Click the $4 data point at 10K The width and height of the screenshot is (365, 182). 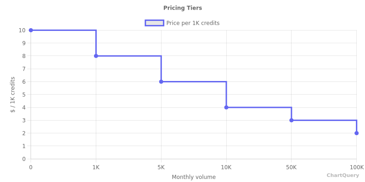coord(226,107)
